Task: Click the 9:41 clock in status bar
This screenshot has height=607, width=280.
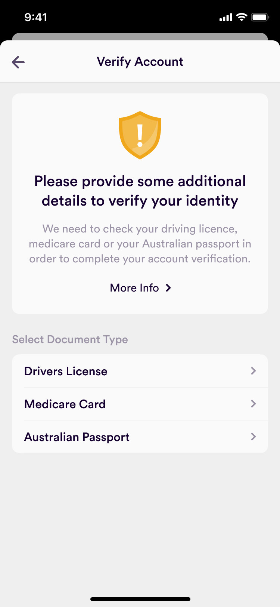Action: point(36,17)
